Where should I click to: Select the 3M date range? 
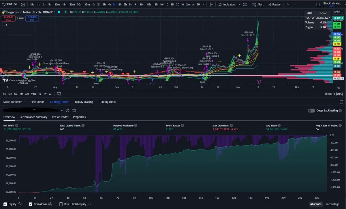tap(21, 94)
